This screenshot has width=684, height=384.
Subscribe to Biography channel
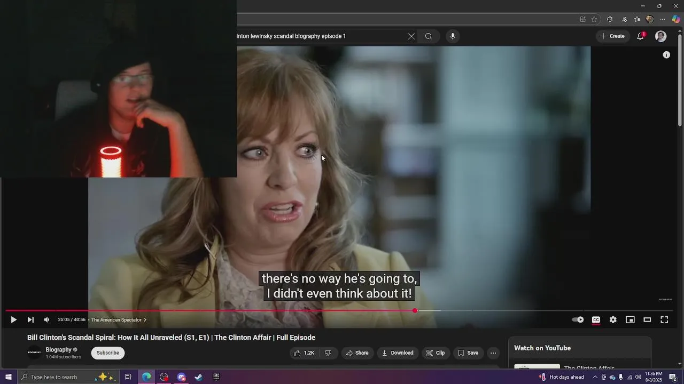point(108,353)
